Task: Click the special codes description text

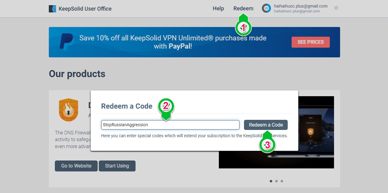Action: [194, 136]
